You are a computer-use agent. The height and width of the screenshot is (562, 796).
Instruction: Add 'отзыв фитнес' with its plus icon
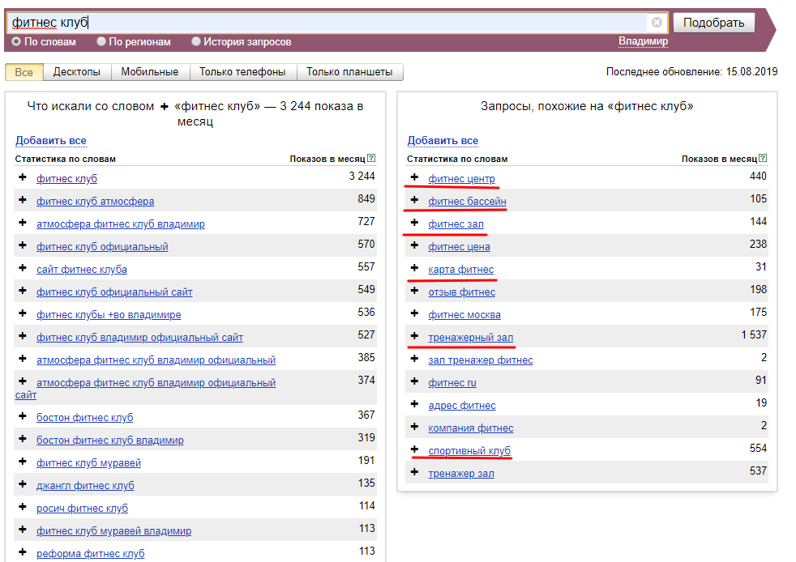414,291
